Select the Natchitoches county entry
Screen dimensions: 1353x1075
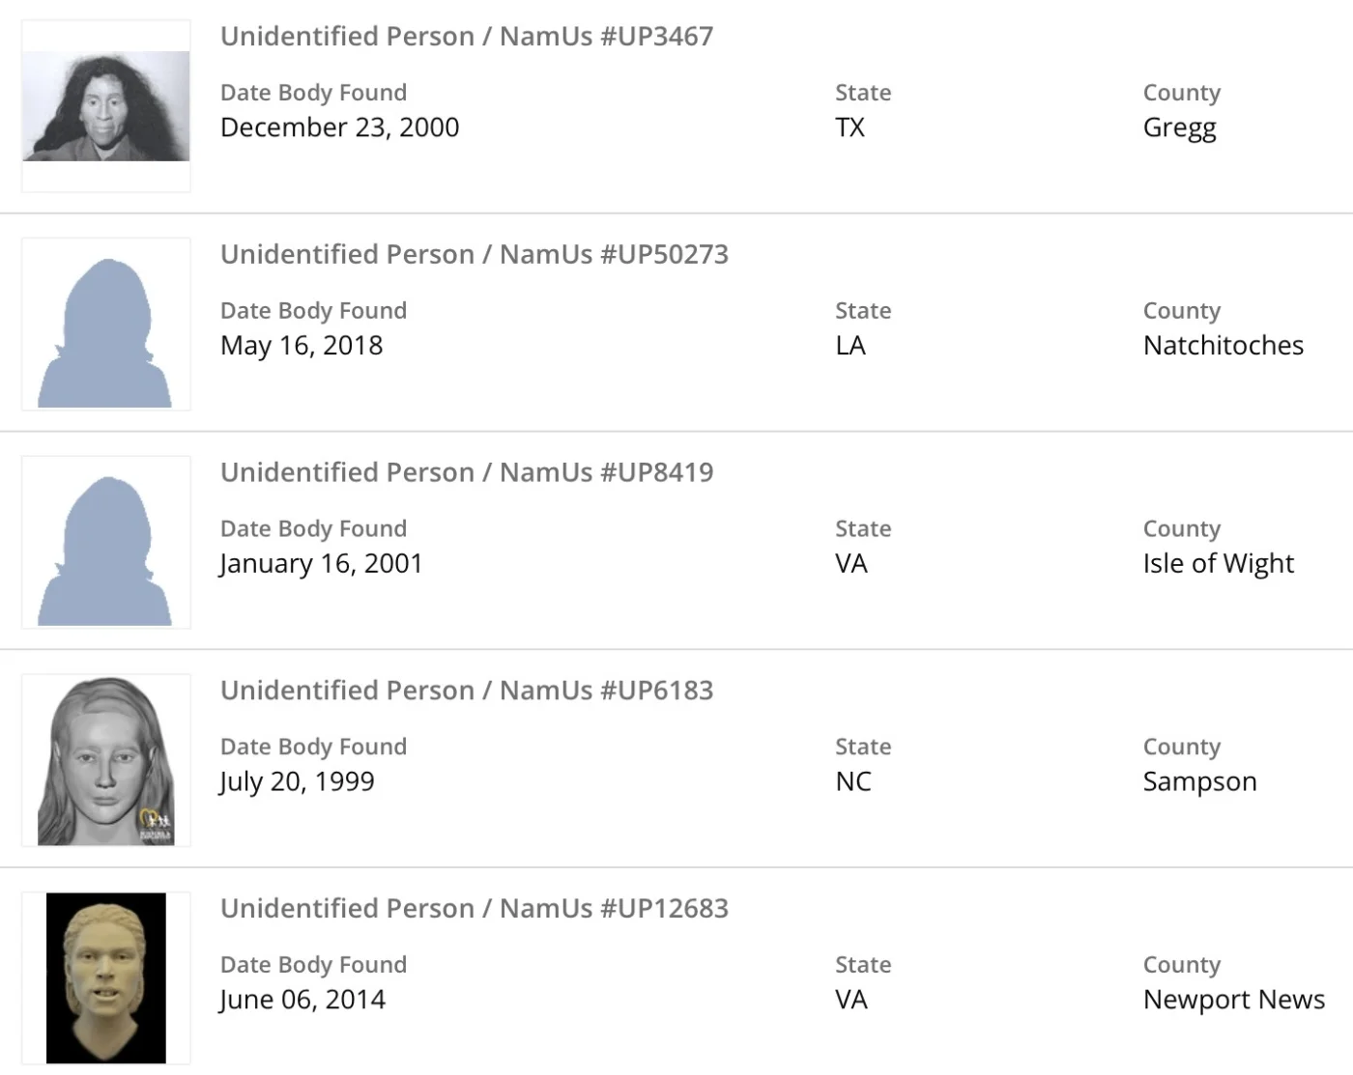[1223, 346]
